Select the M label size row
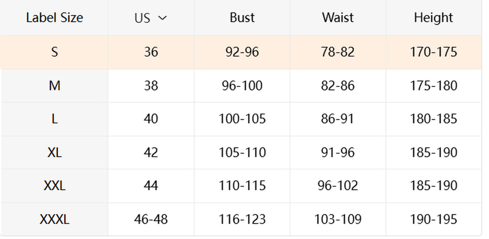 coord(241,86)
